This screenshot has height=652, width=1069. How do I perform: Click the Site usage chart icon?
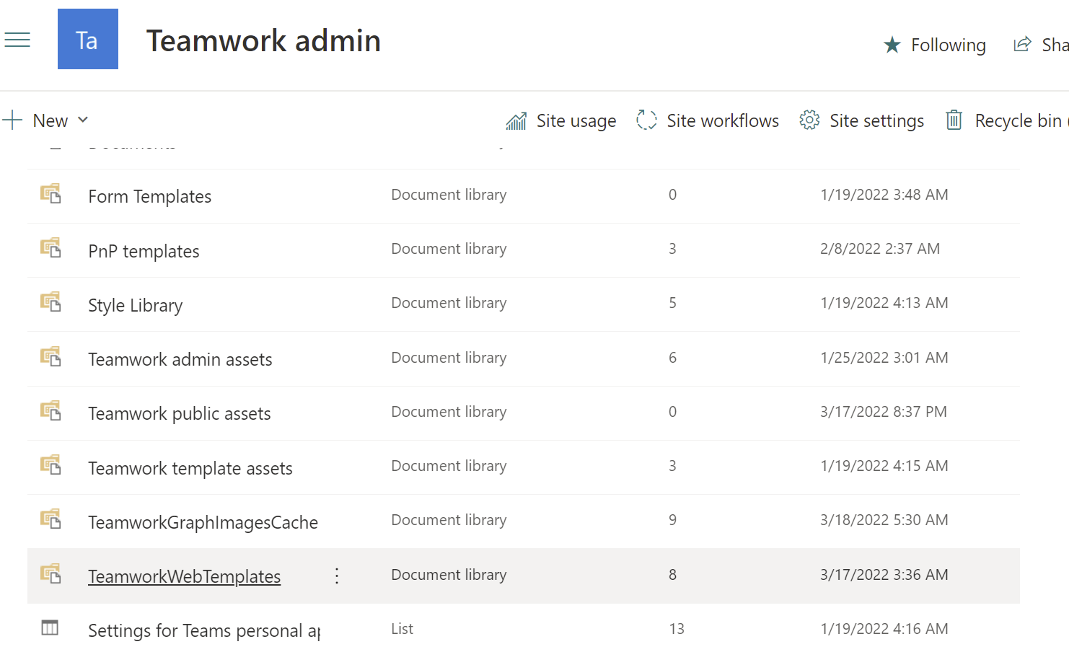[516, 120]
